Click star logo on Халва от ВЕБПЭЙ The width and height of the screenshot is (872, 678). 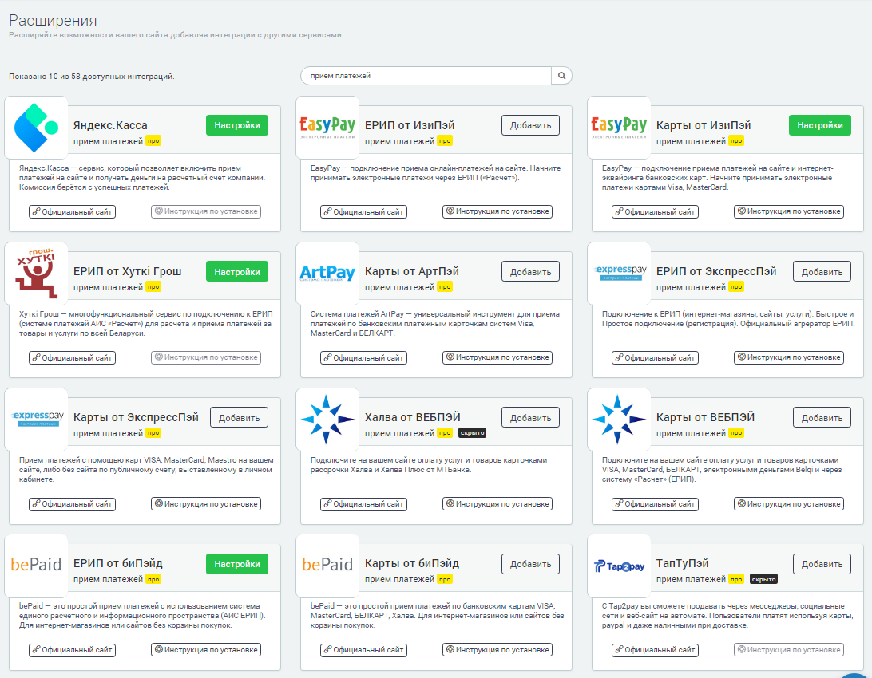327,420
